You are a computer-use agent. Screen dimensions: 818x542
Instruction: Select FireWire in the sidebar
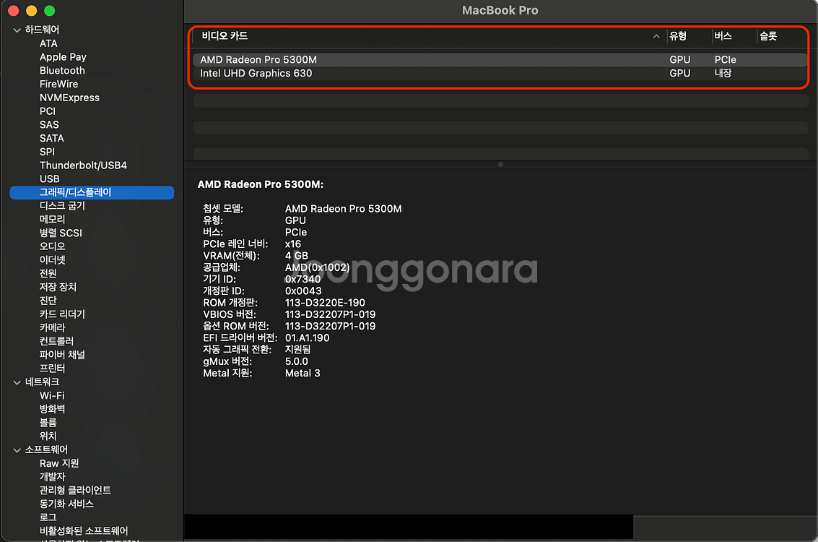(58, 84)
